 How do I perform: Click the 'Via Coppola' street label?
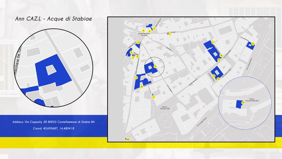coord(170,88)
